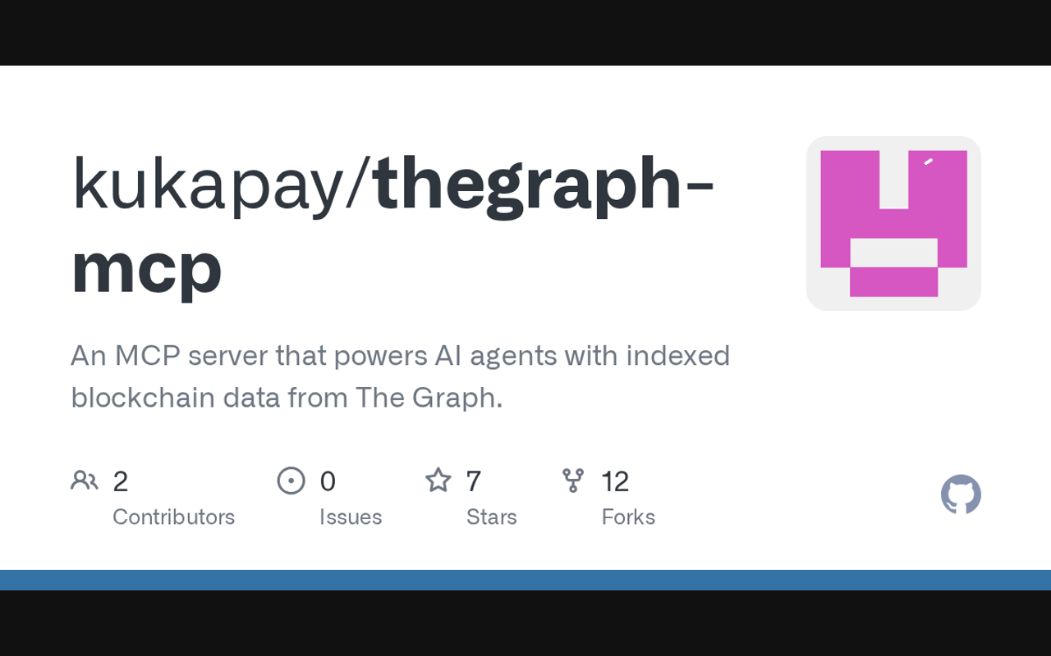1051x656 pixels.
Task: Click the bold 'thegraph-' repository title
Action: point(543,184)
